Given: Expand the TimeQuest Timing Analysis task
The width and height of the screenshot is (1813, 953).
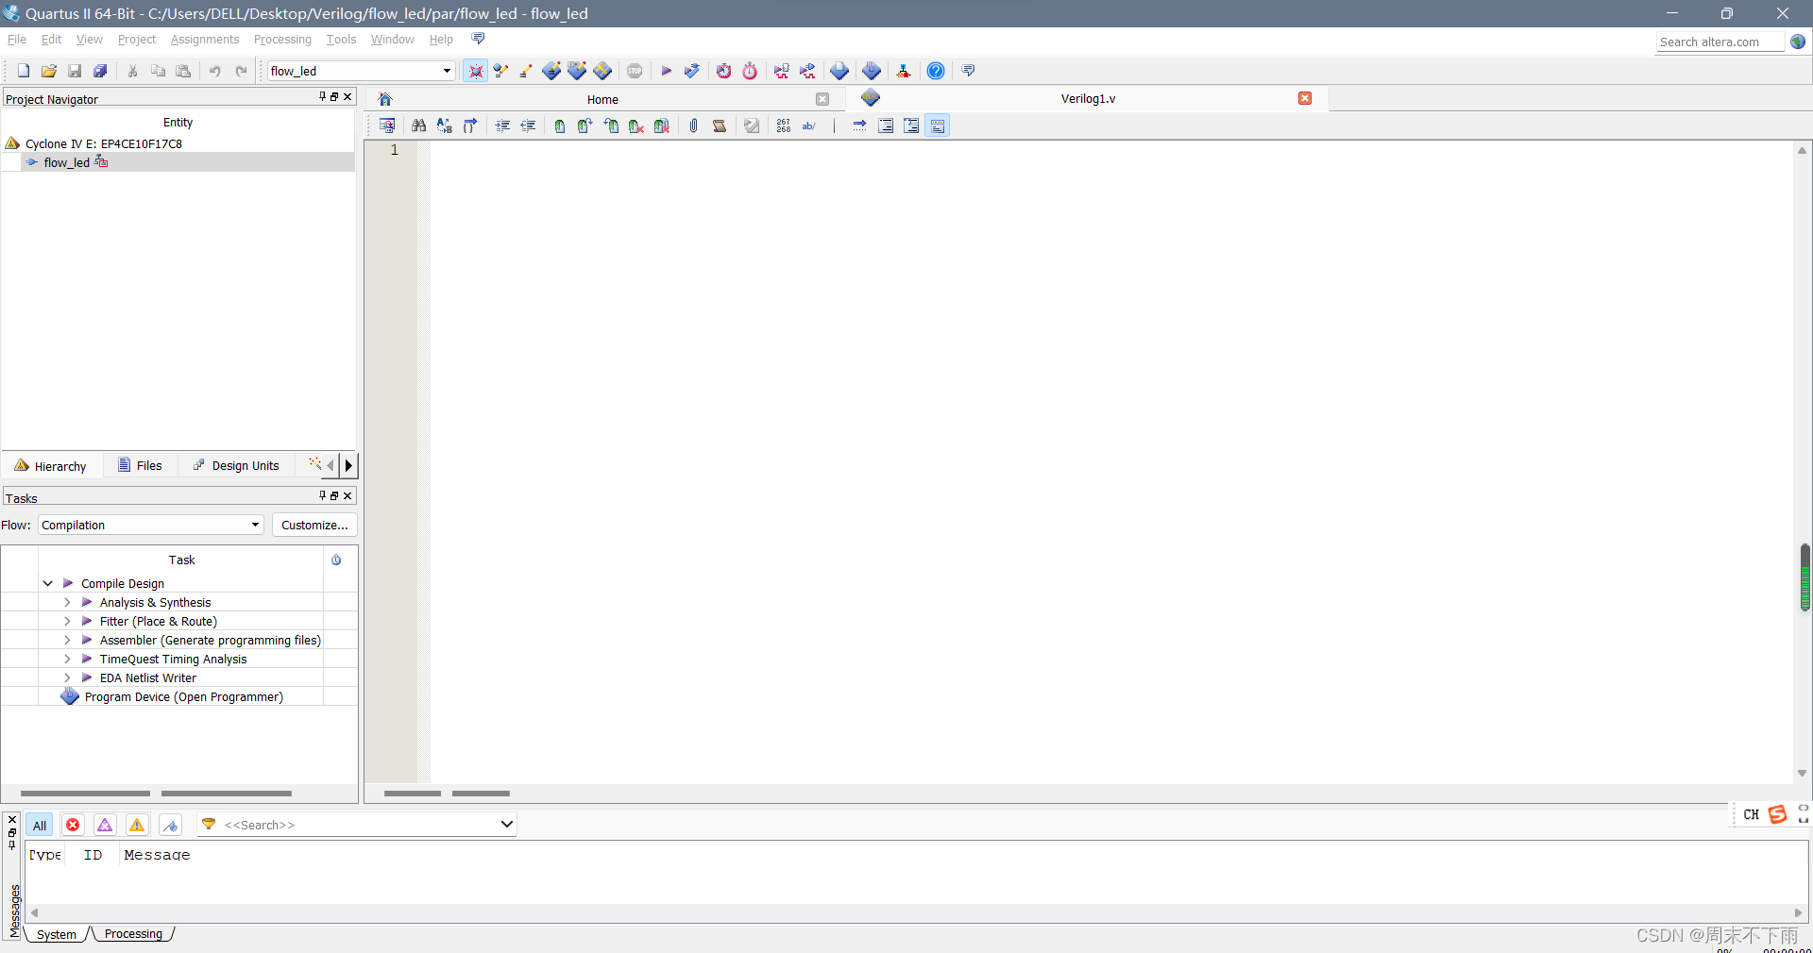Looking at the screenshot, I should pos(67,659).
